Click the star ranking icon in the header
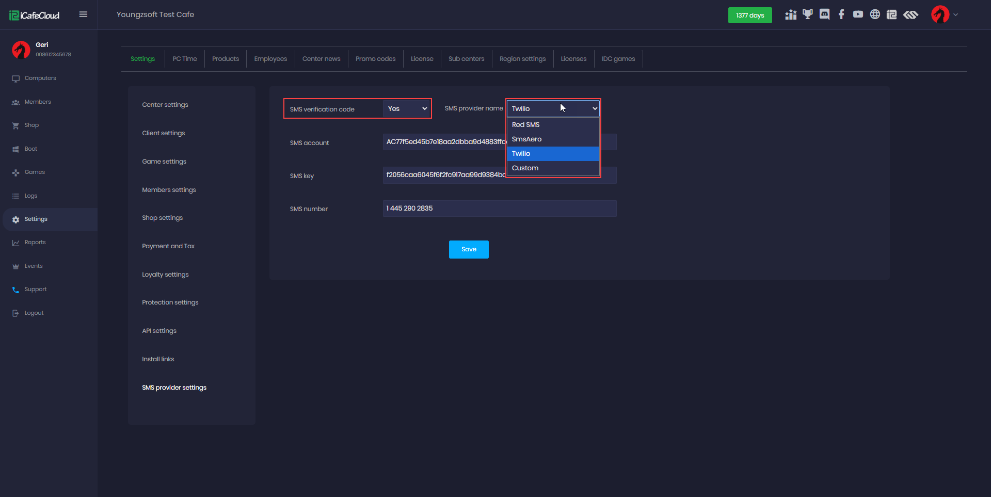Image resolution: width=991 pixels, height=497 pixels. (x=791, y=14)
